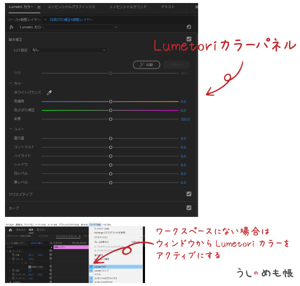
Task: Click the Home icon in the lower window
Action: pyautogui.click(x=10, y=230)
